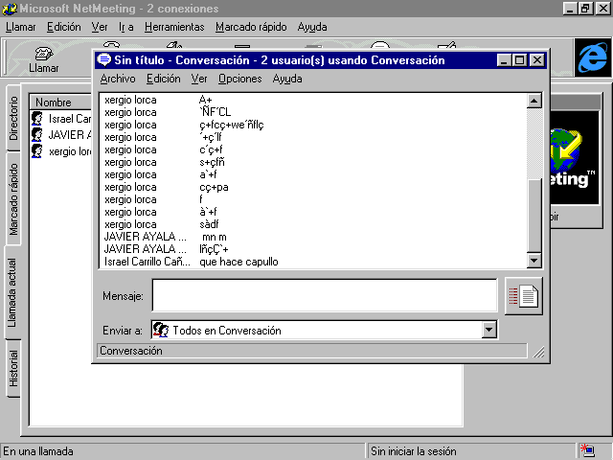
Task: Open the Enviar a dropdown arrow
Action: (488, 330)
